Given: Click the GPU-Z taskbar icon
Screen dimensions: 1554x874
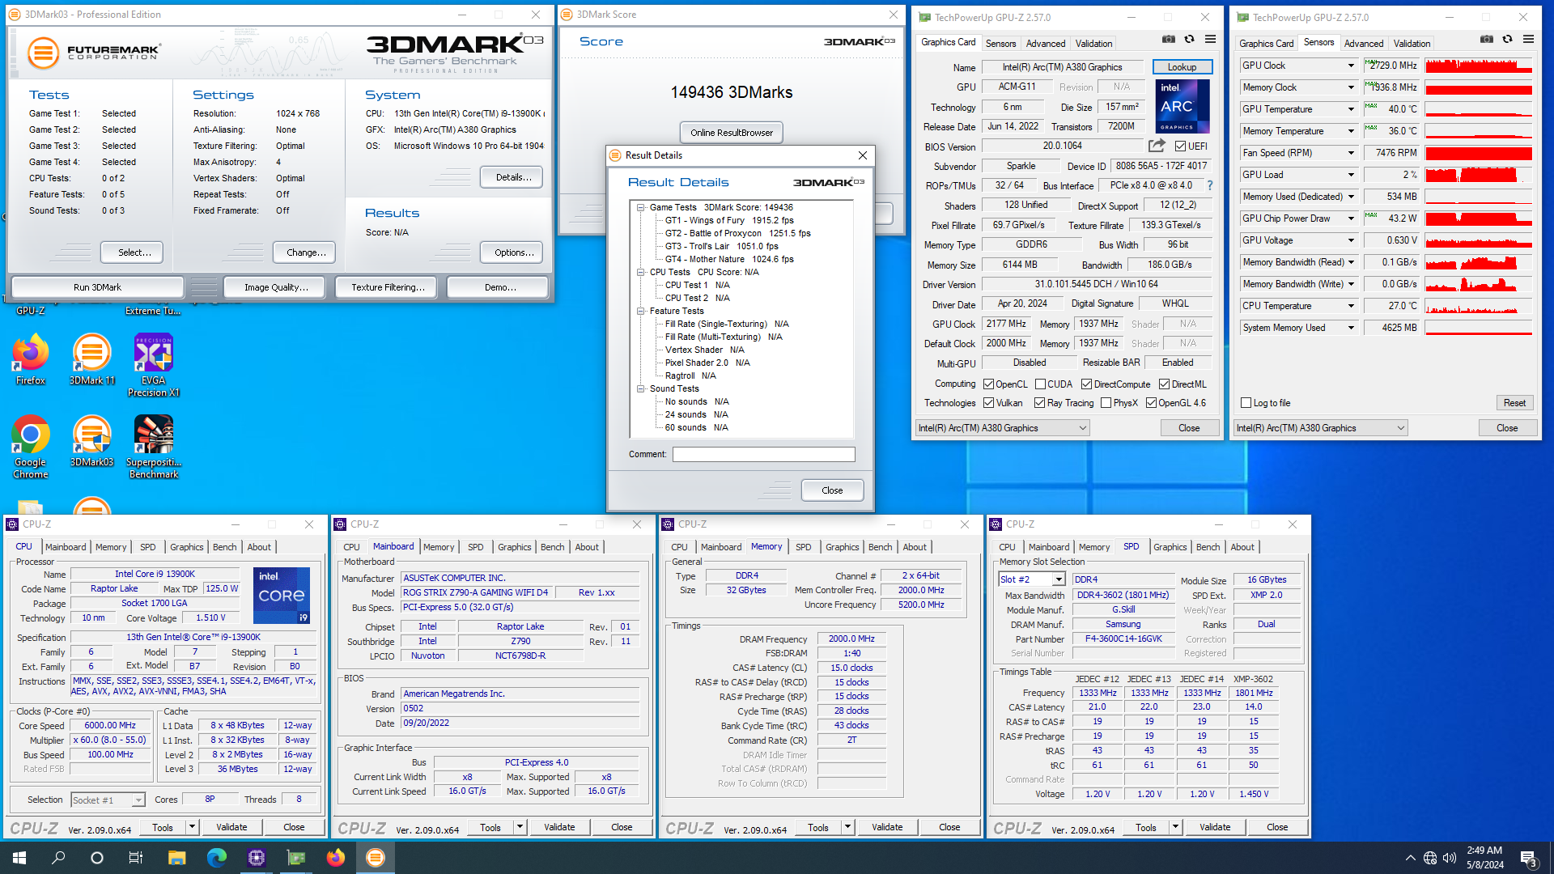Looking at the screenshot, I should pos(296,858).
